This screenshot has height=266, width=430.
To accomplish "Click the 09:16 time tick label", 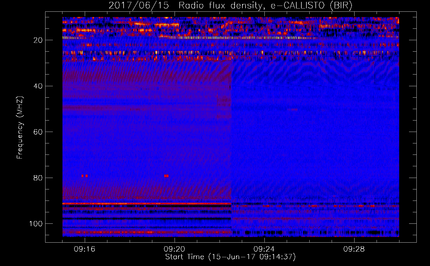I will click(x=85, y=249).
